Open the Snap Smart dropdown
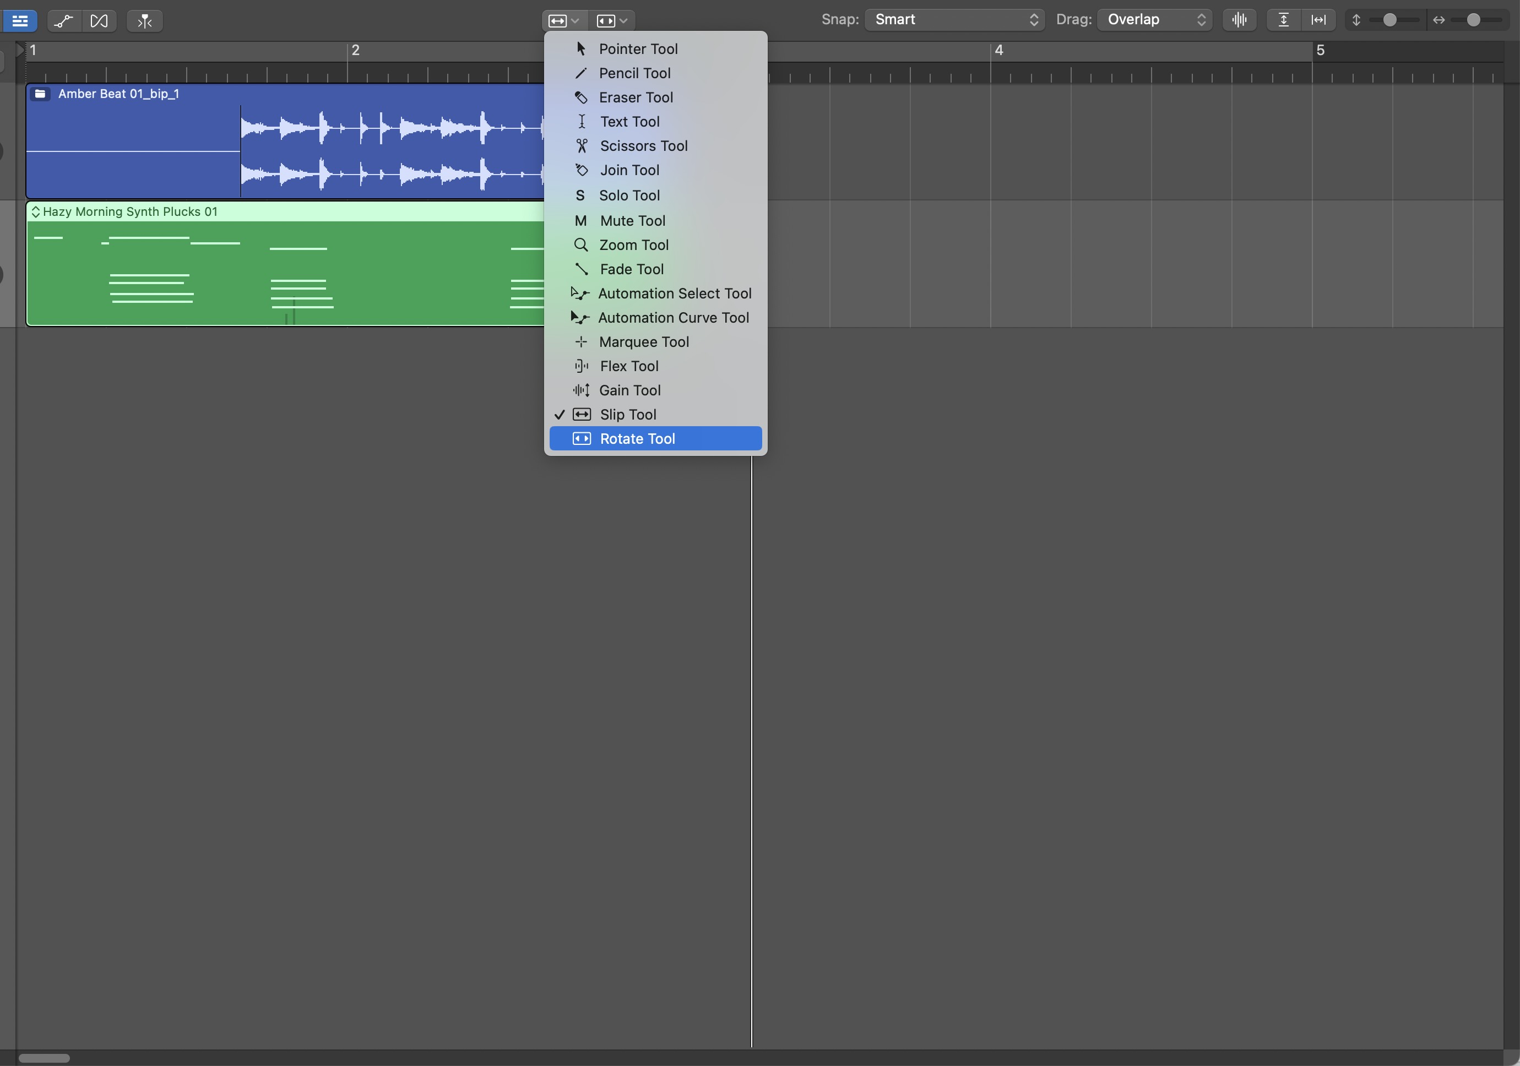The width and height of the screenshot is (1520, 1066). pos(954,20)
